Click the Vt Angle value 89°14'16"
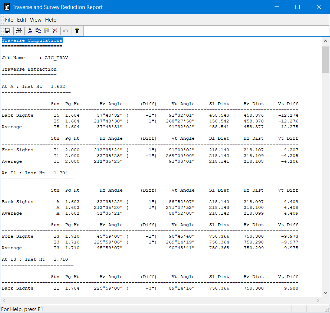 [182, 288]
